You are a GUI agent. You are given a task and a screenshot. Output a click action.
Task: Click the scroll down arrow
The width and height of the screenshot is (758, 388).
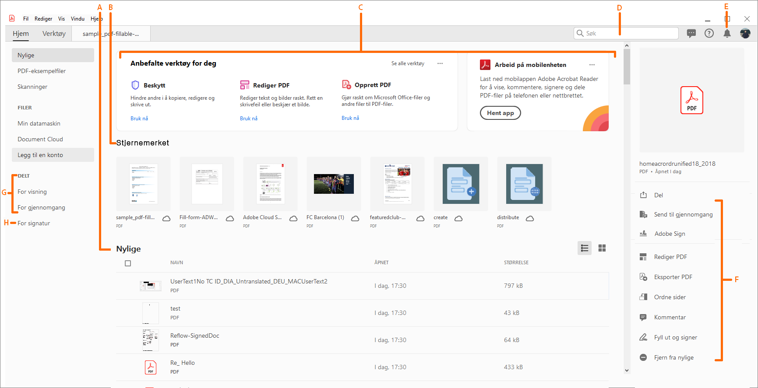(627, 370)
